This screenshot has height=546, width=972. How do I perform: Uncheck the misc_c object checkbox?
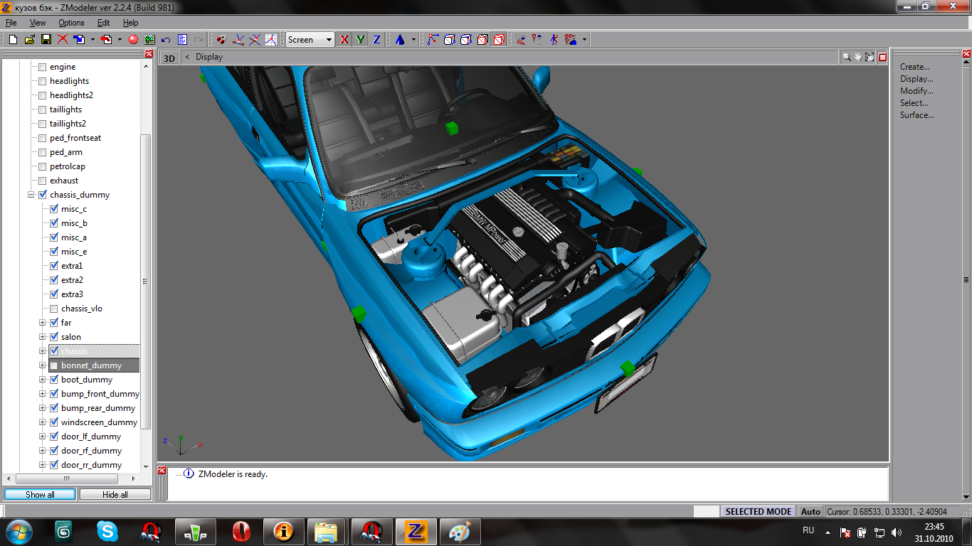tap(53, 209)
